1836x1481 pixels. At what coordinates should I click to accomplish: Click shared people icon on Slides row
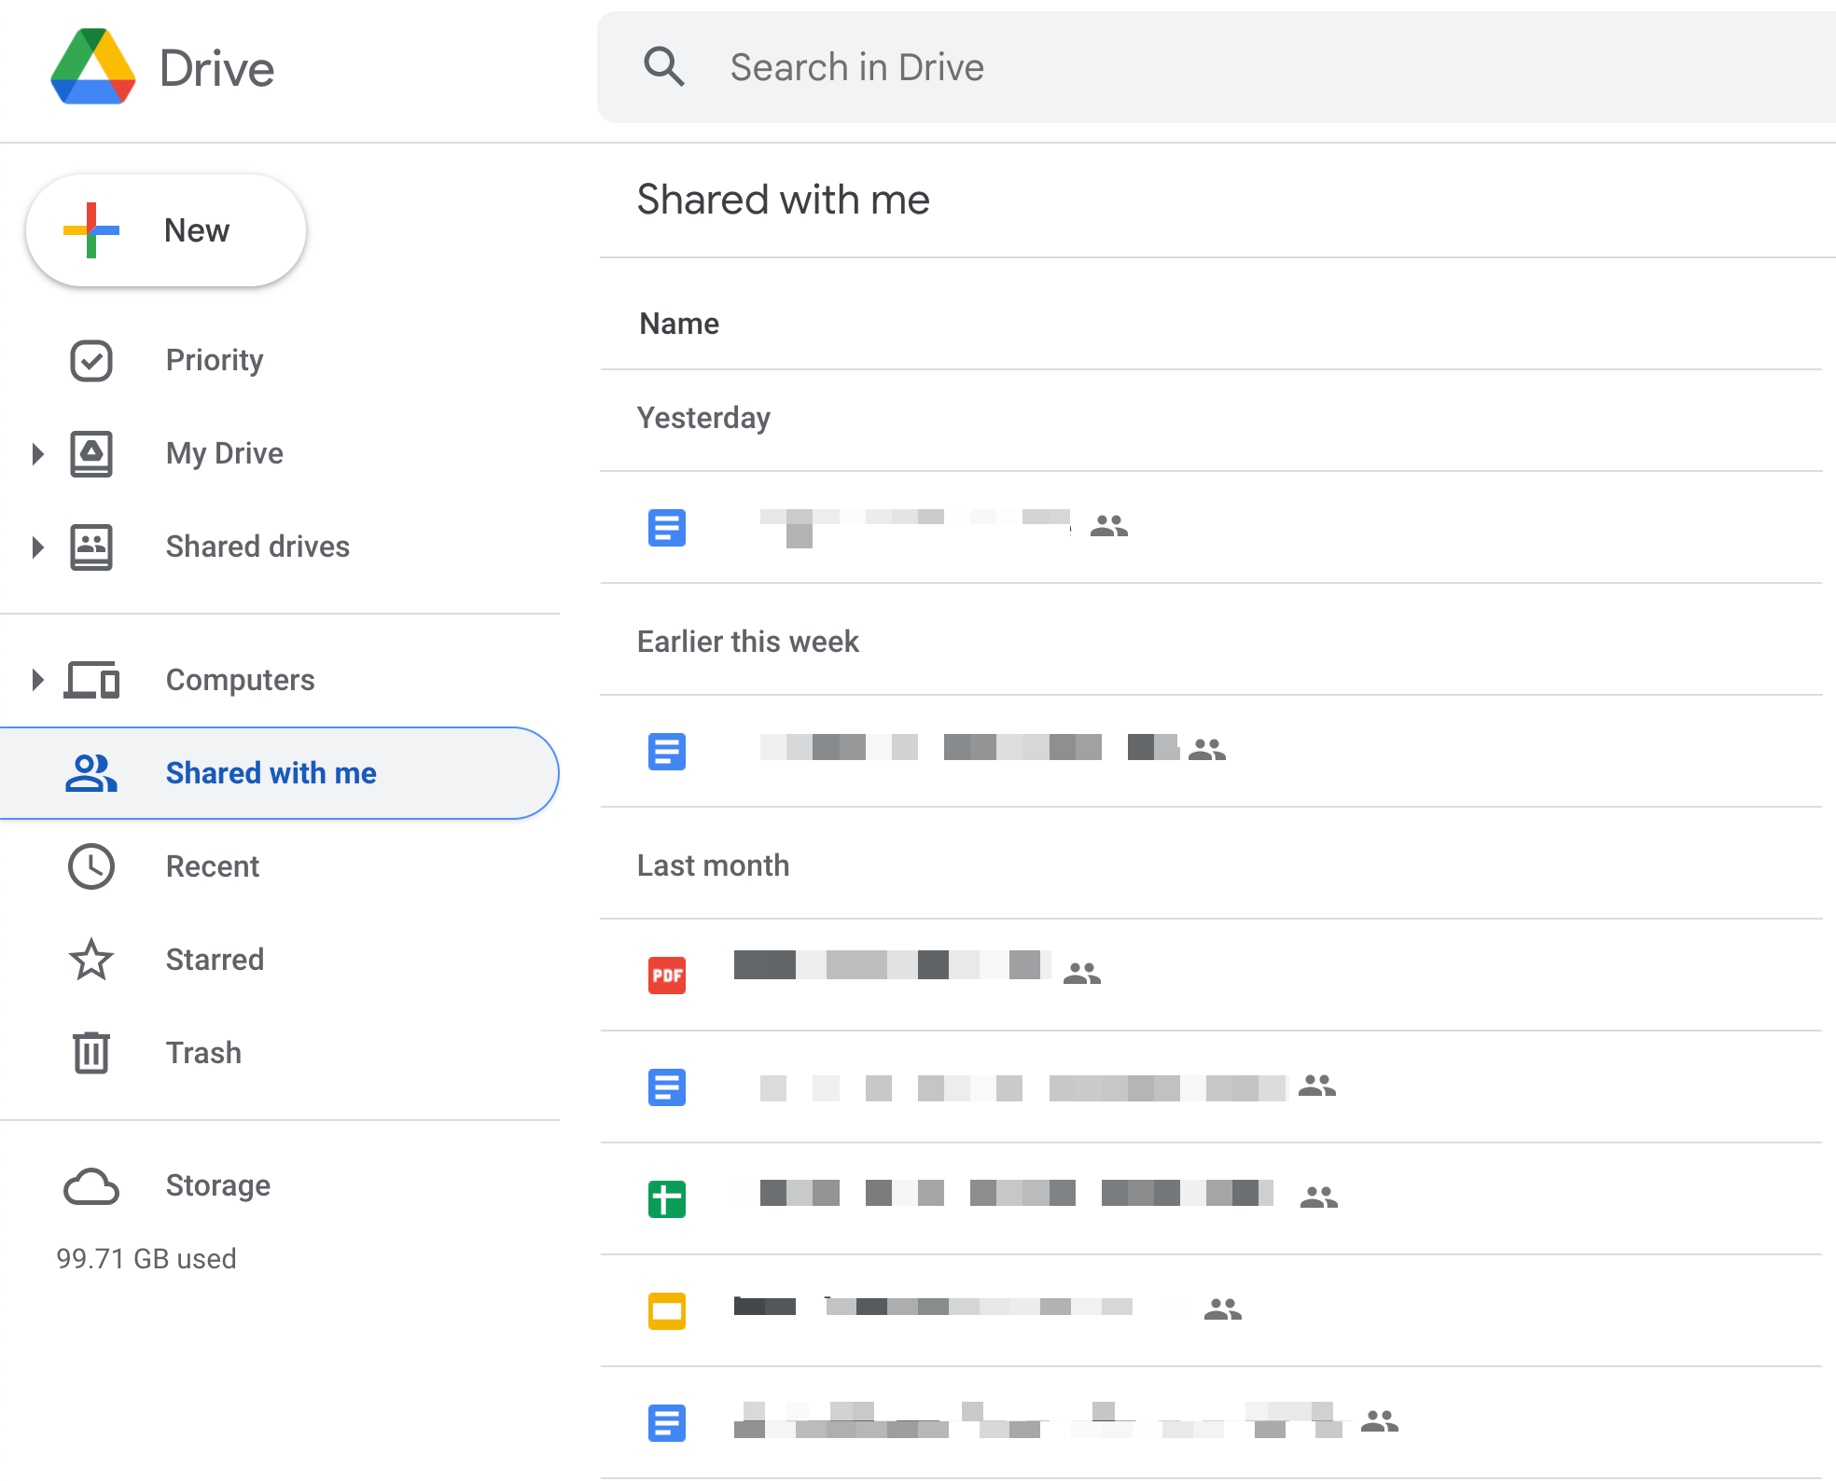[1223, 1309]
